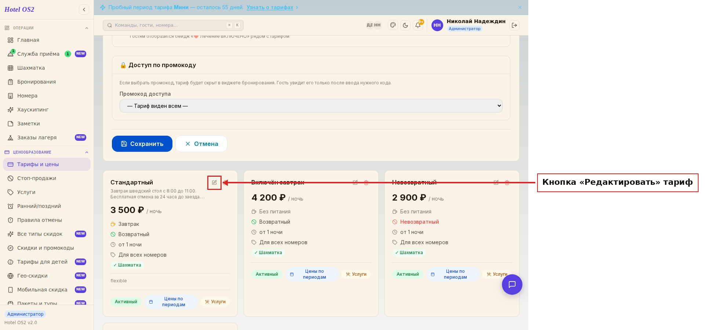The image size is (707, 330).
Task: Delete the Невозвратный tariff with trash icon
Action: pyautogui.click(x=507, y=183)
